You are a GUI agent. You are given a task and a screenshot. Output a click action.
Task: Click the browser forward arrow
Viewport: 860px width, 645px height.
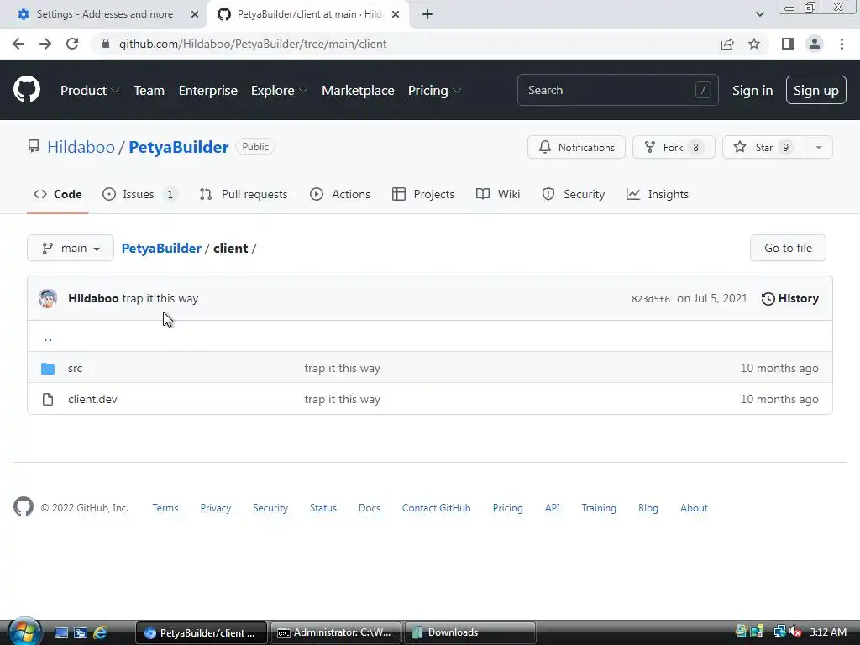point(45,44)
